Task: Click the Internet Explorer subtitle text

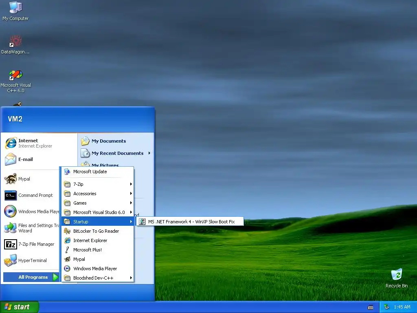Action: point(35,146)
